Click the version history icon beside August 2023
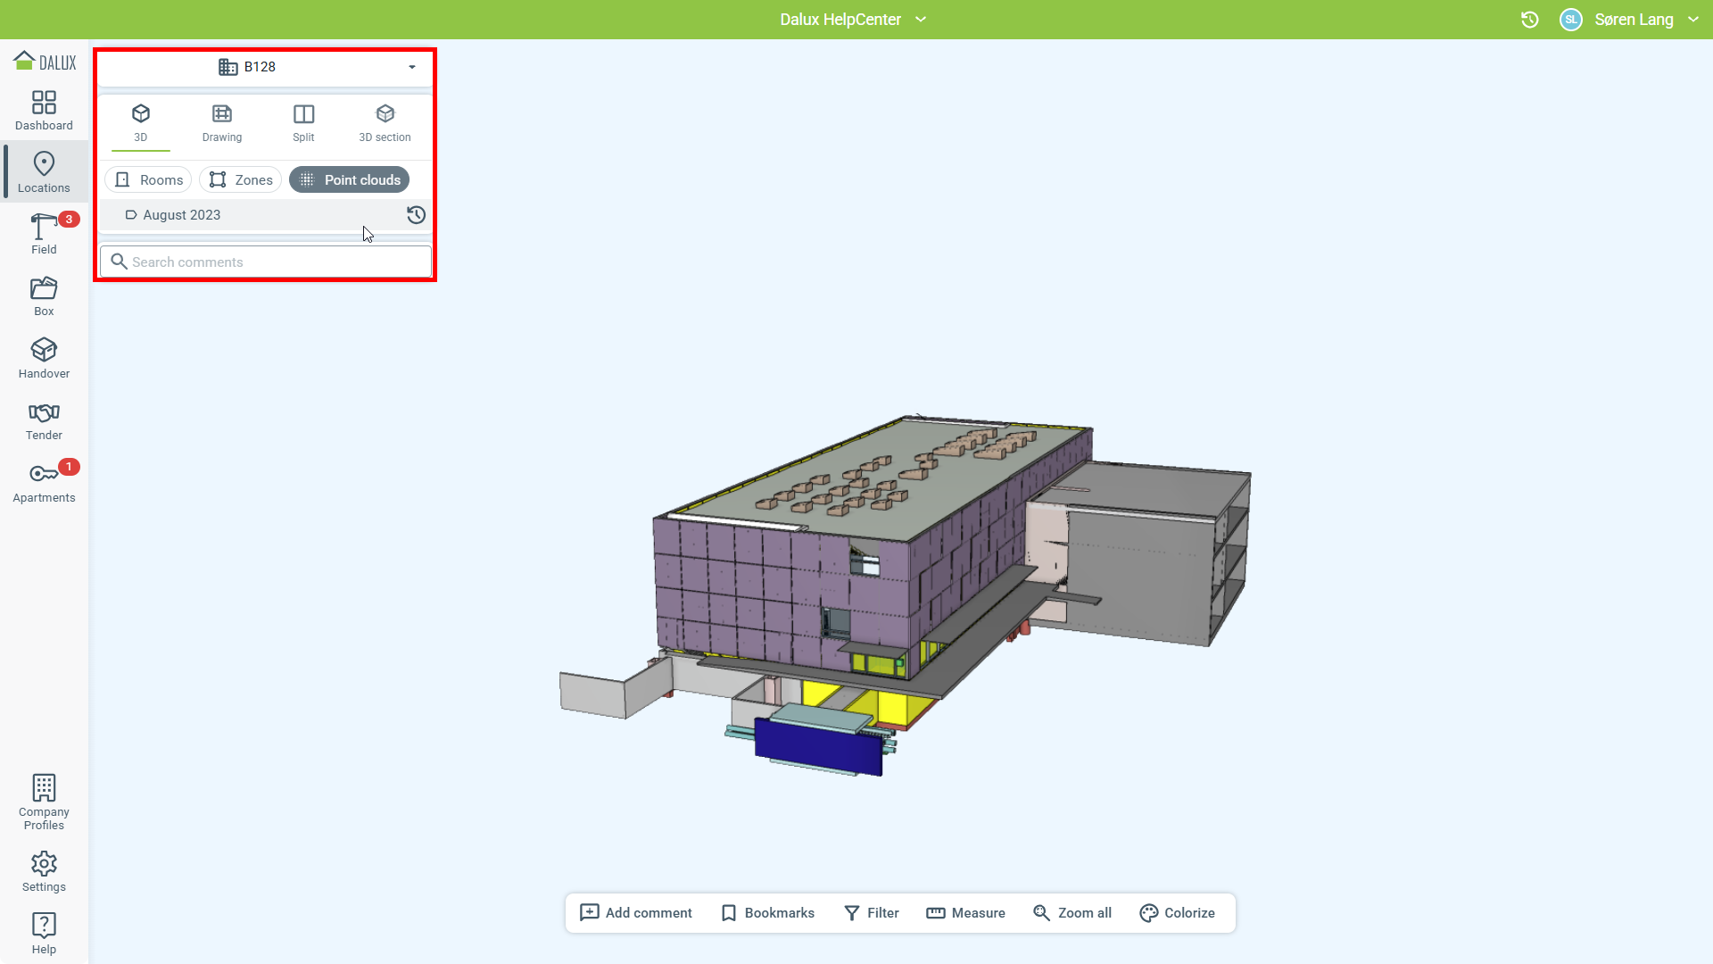 click(416, 215)
